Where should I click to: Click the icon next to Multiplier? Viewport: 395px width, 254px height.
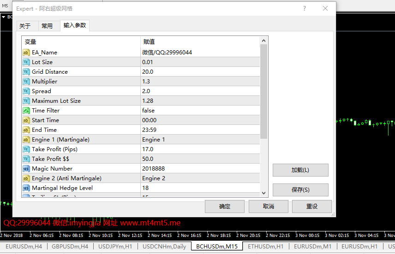point(26,81)
